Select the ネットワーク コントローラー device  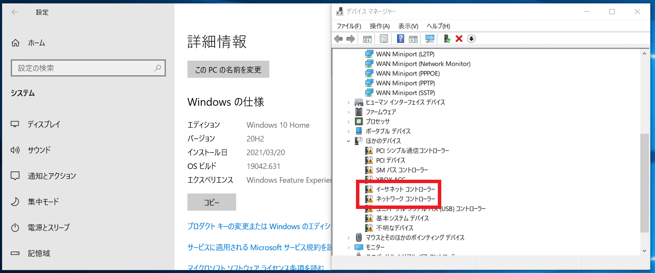coord(405,199)
